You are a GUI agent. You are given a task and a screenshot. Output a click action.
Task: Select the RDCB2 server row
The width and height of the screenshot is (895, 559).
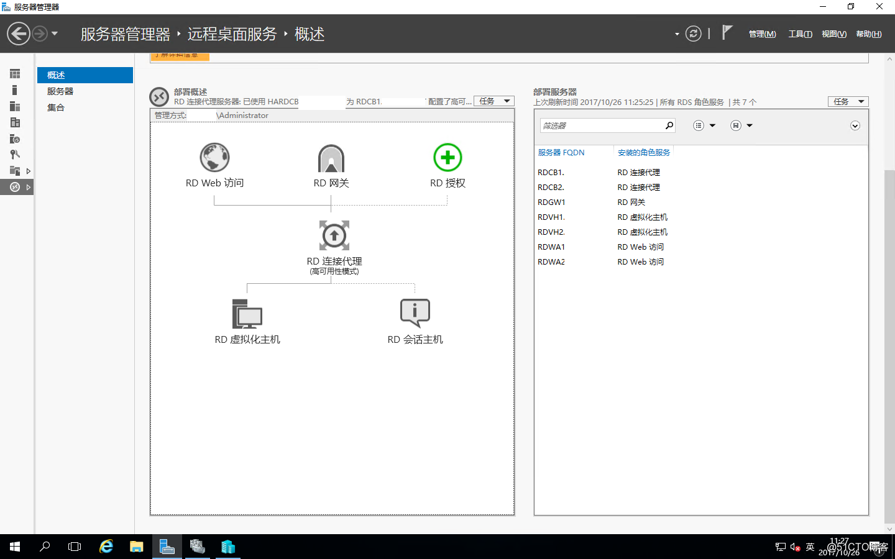click(701, 188)
